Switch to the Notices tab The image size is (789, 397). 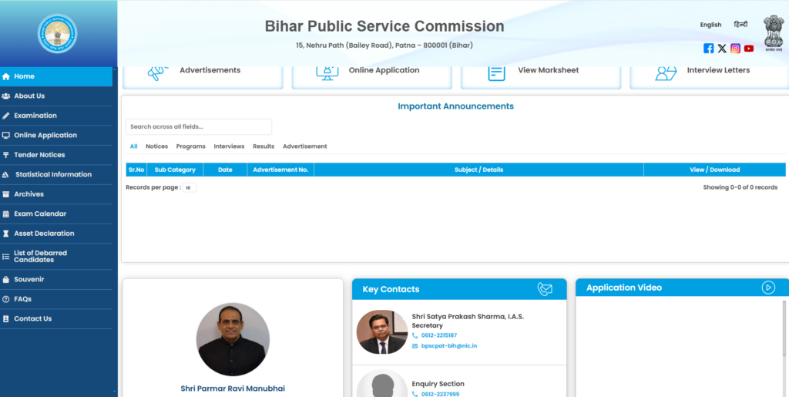(x=157, y=146)
